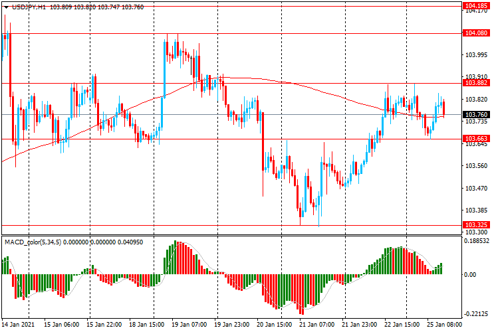Screen dimensions: 492x332
Task: Click the 0.00 MACD zero level label
Action: click(469, 275)
